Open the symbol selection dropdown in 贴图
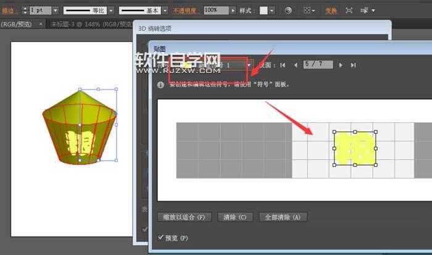This screenshot has height=255, width=432. (x=249, y=65)
